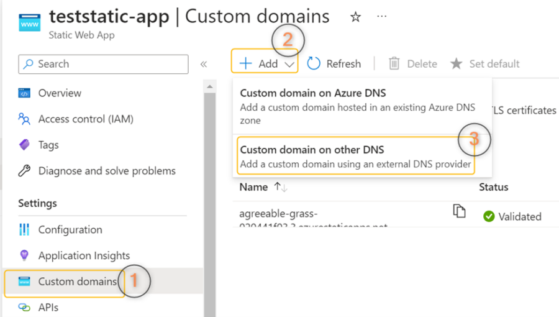Click the Access control people icon
This screenshot has height=317, width=559.
[24, 119]
